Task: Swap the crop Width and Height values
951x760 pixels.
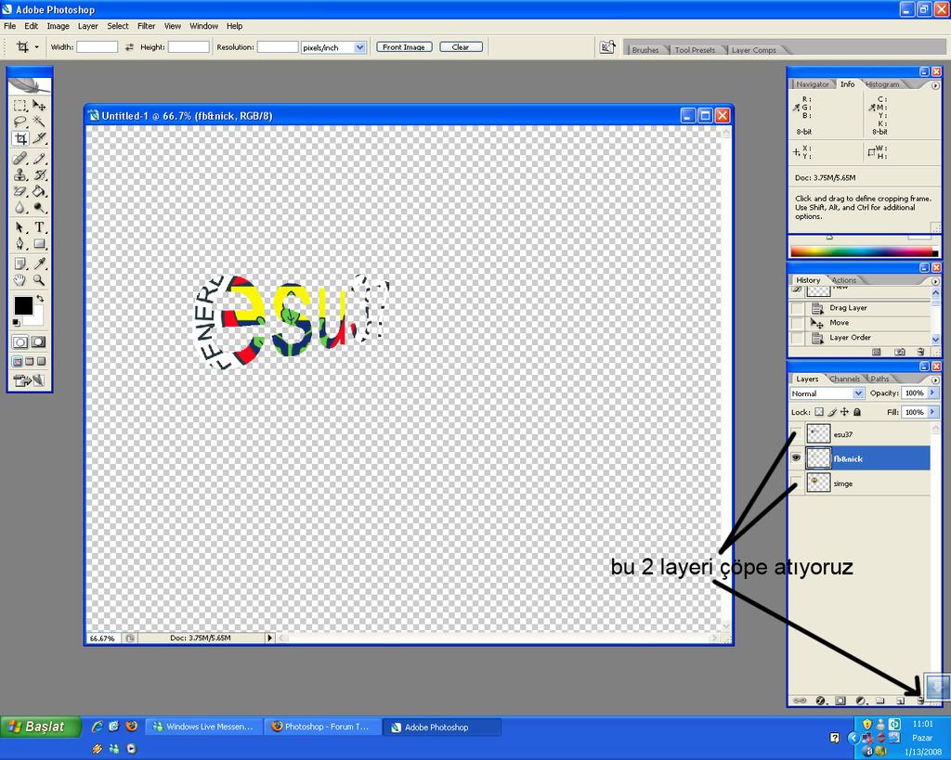Action: coord(129,46)
